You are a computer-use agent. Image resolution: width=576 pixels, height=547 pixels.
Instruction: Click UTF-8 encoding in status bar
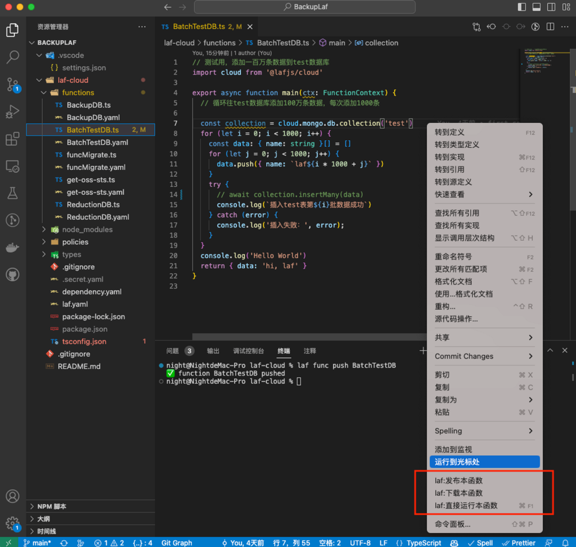[360, 543]
